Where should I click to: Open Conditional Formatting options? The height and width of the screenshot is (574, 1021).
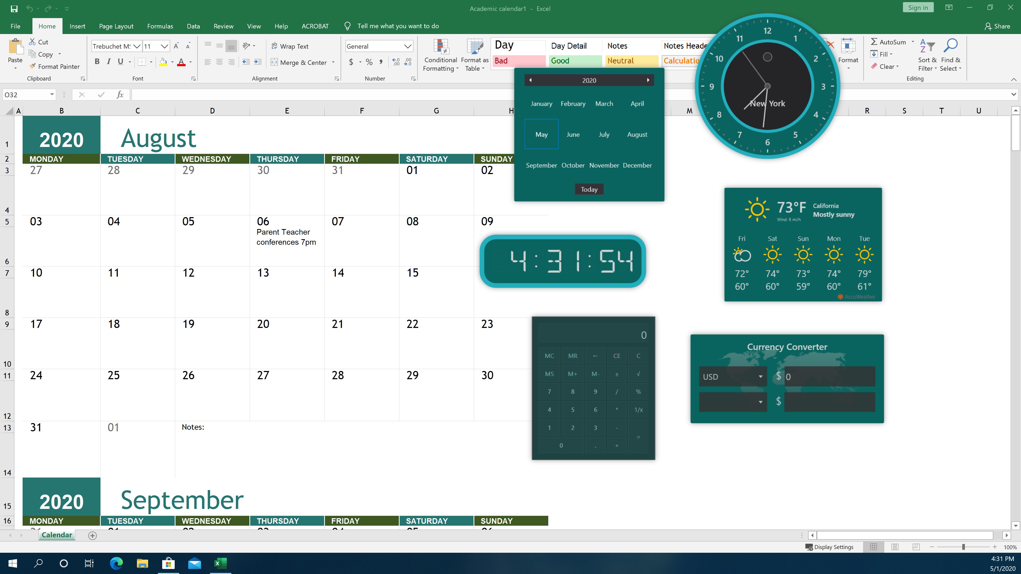[441, 56]
